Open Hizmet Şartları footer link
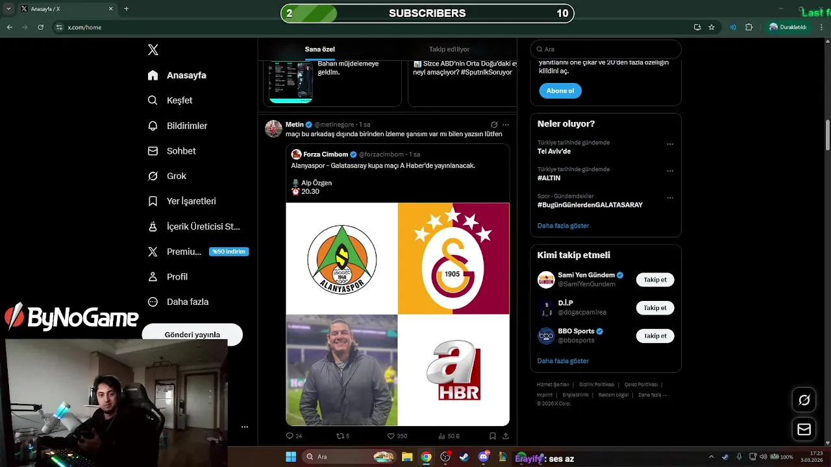This screenshot has height=467, width=831. 553,385
